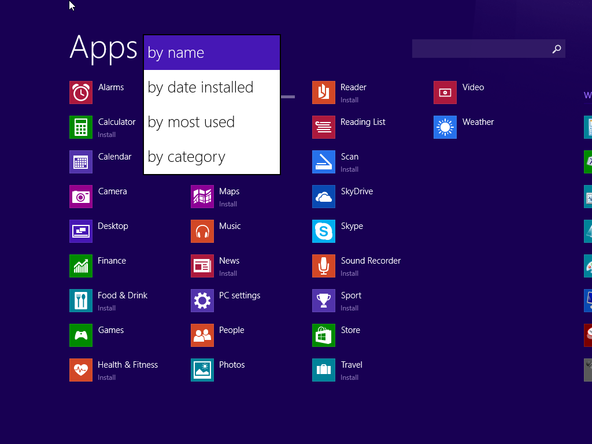Focus the apps search field
This screenshot has height=444, width=592.
point(489,49)
